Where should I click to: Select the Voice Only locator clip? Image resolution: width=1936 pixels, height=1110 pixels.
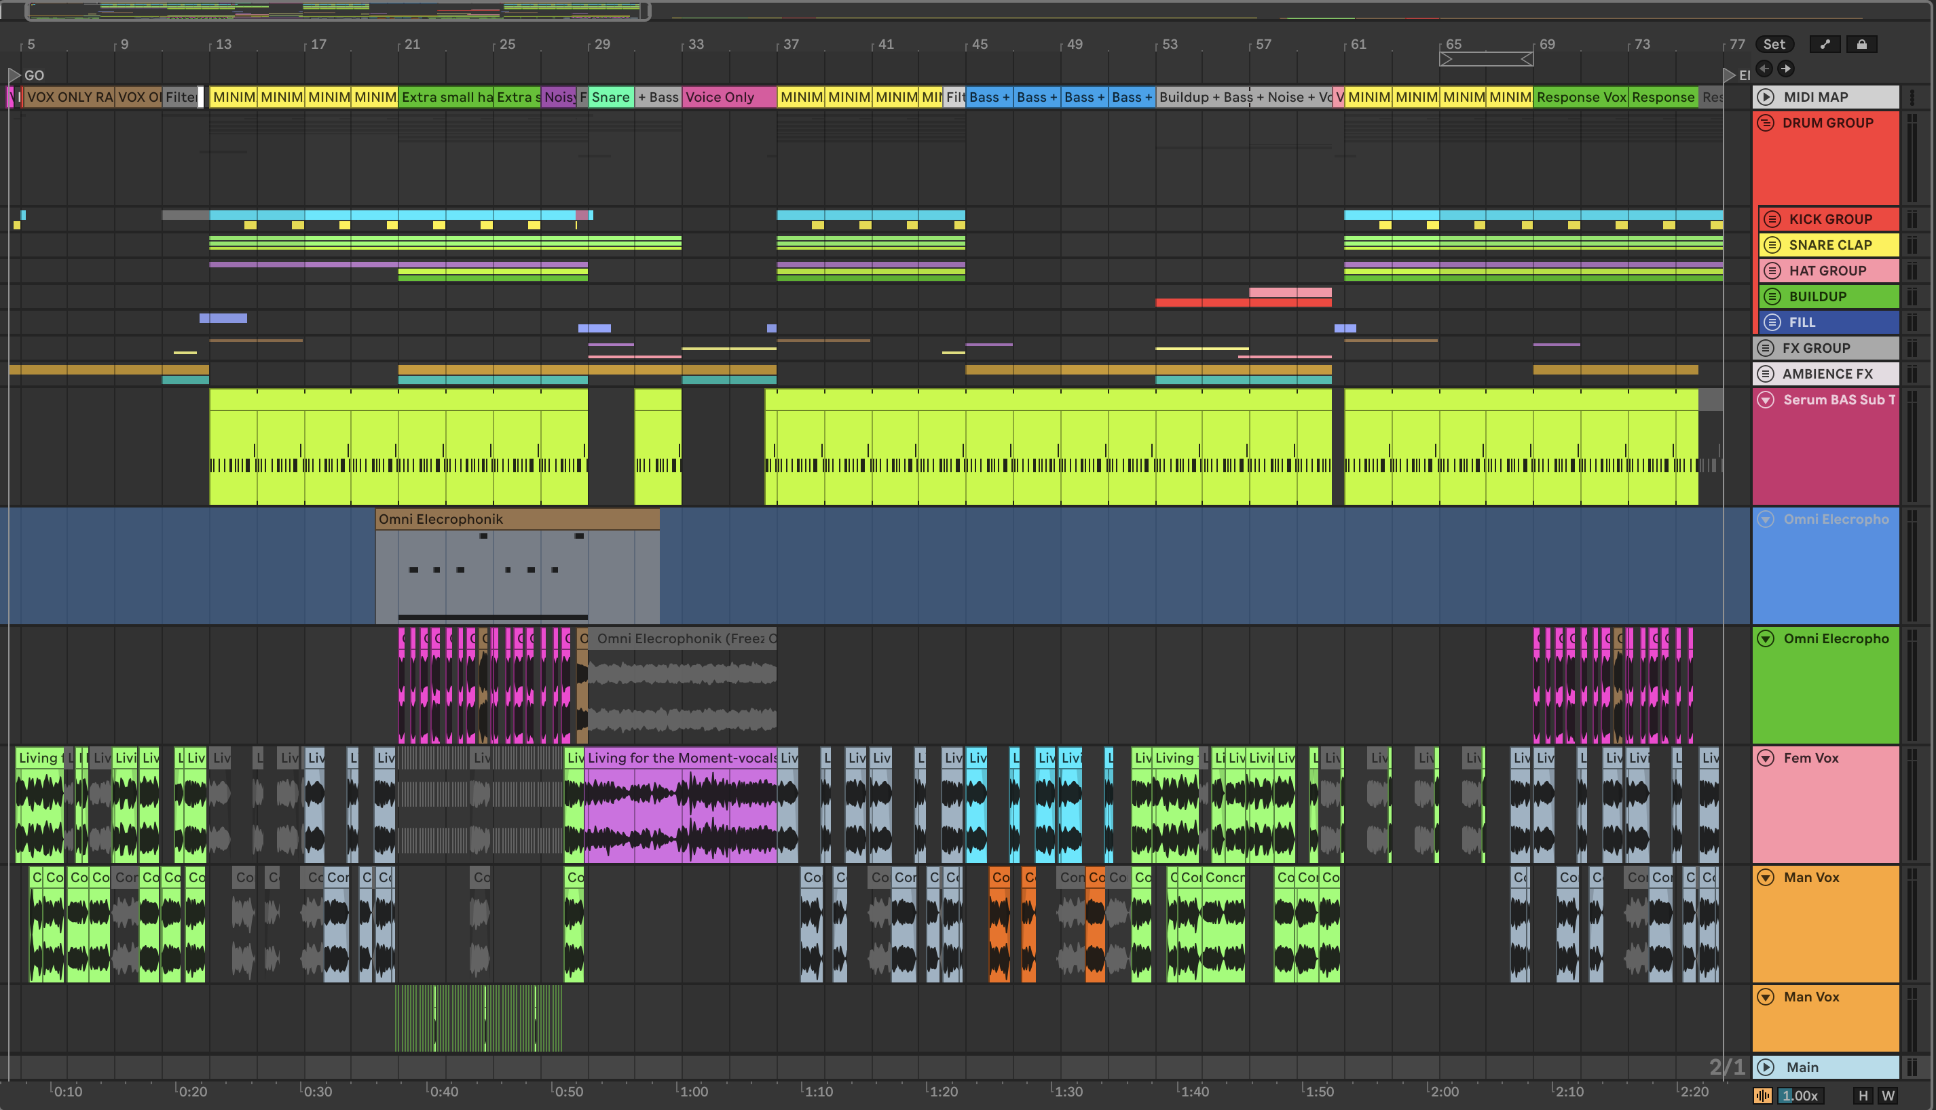[728, 97]
